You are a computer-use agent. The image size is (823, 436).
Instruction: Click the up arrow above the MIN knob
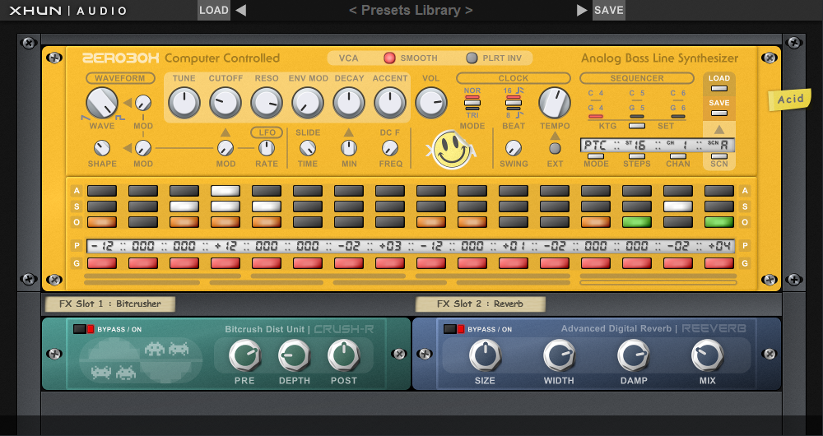point(348,132)
